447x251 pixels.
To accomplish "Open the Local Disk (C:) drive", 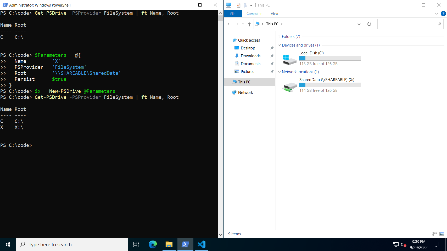I will tap(311, 53).
